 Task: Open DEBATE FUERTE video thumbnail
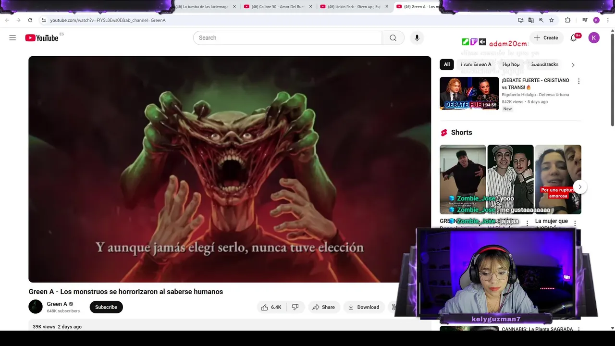click(469, 93)
